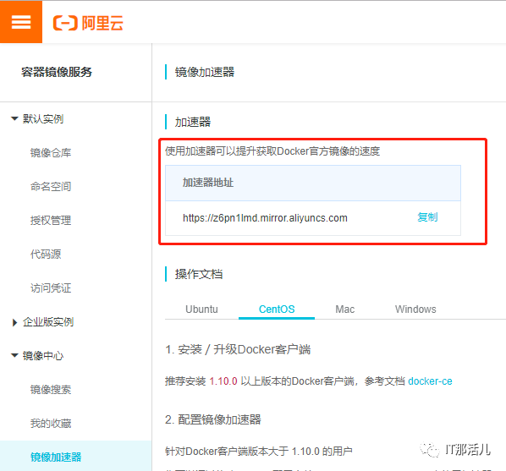Click the mirror.aliyuncs.com accelerator URL

[x=265, y=218]
